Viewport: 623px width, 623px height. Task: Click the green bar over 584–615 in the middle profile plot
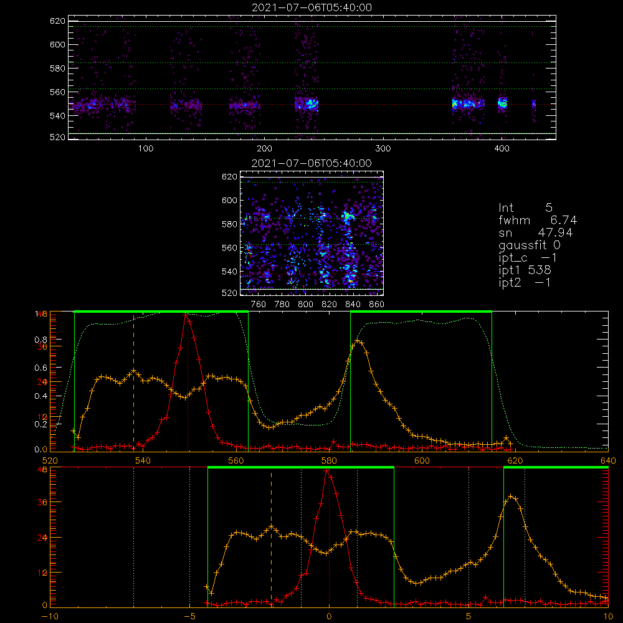click(421, 311)
